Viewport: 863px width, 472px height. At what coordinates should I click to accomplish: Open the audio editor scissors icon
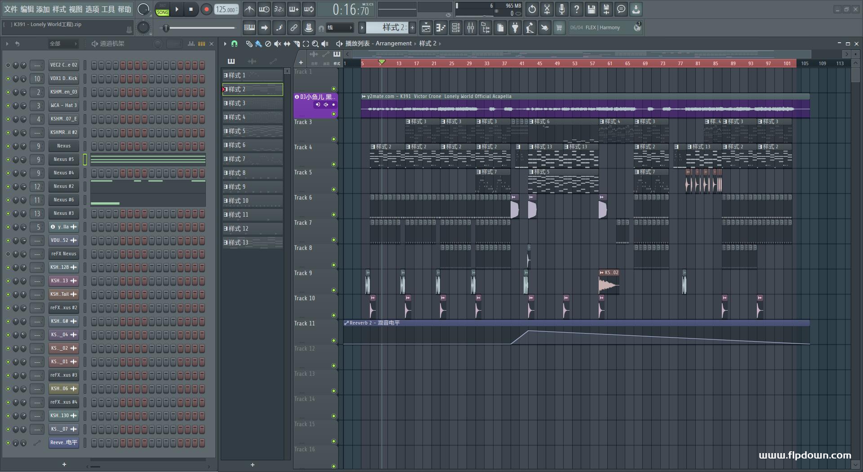547,9
